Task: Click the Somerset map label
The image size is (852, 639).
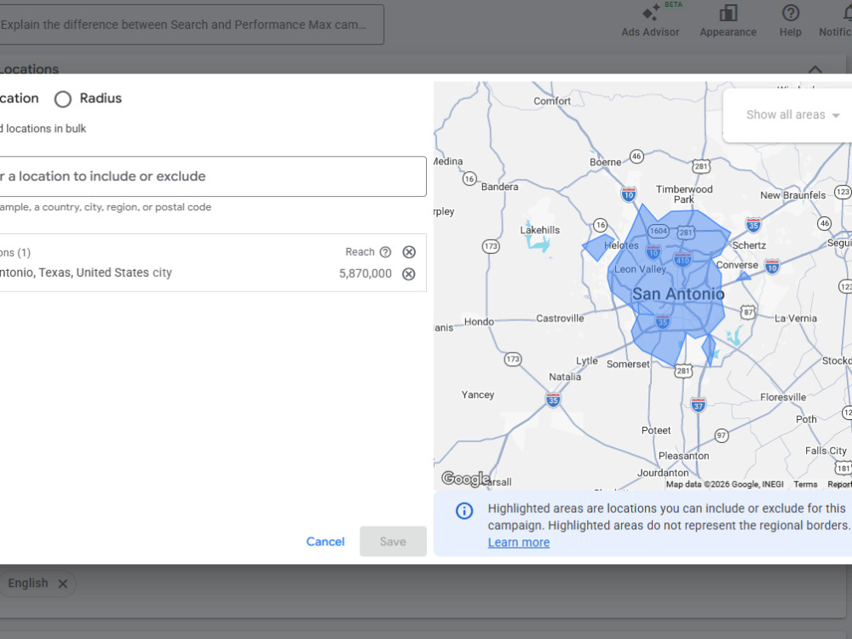Action: pos(628,364)
